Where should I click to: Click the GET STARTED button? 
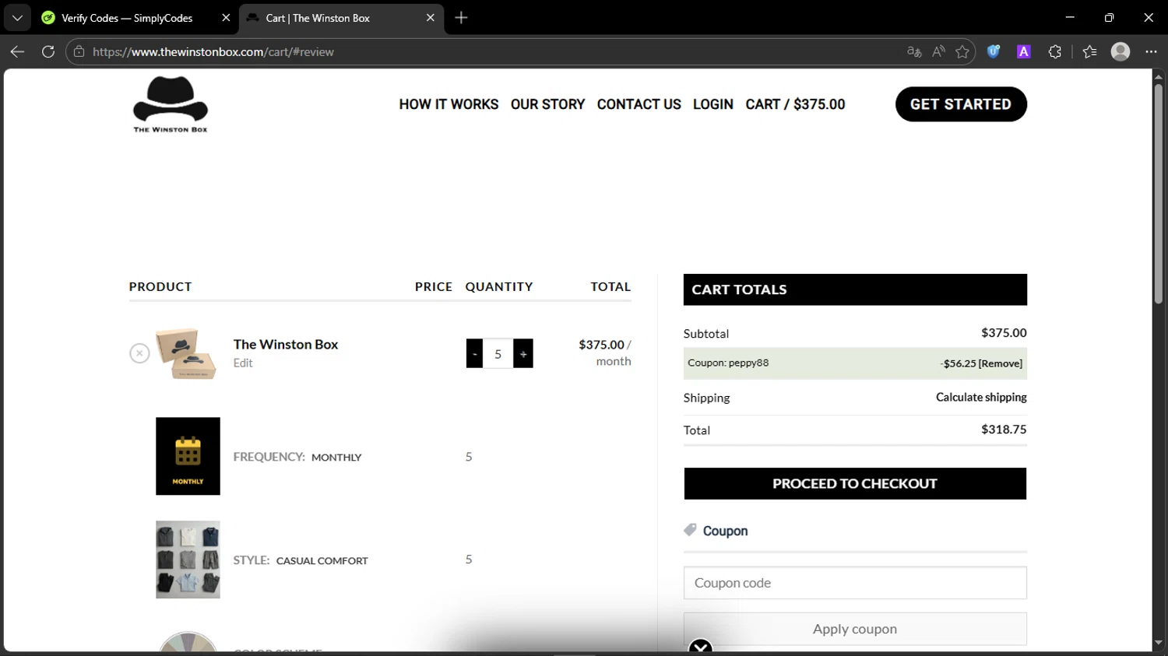(x=961, y=104)
